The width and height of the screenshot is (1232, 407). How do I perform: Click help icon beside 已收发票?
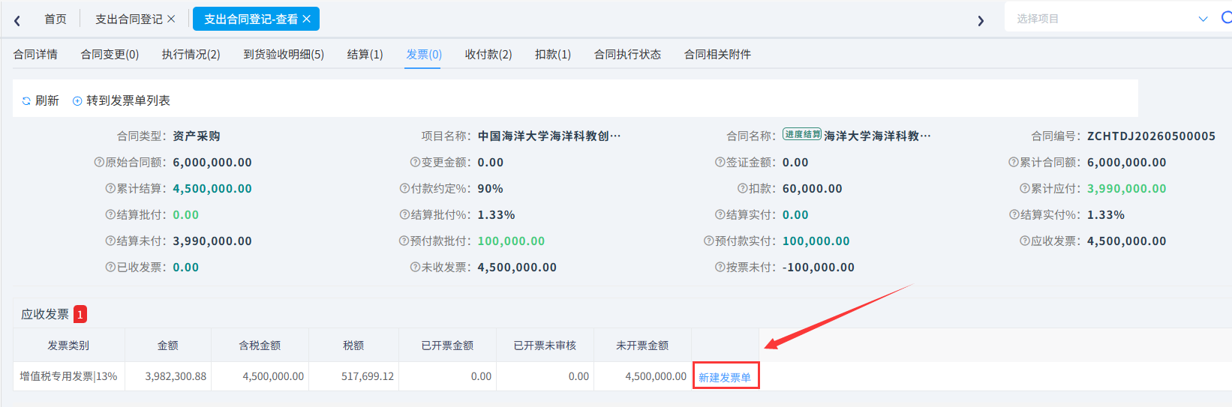[110, 267]
